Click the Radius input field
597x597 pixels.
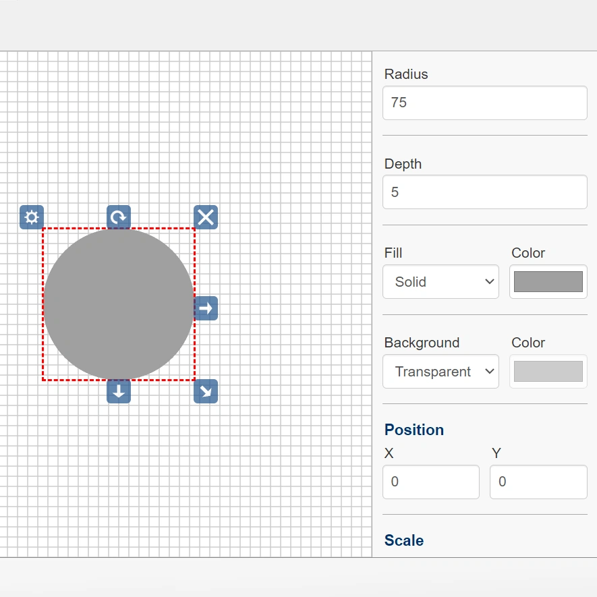(484, 103)
